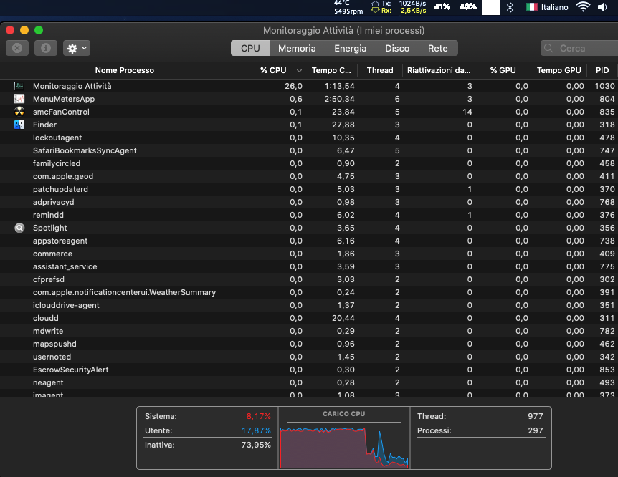Screen dimensions: 618x477
Task: Select the SafariBookmarksSyncAgent row
Action: tap(309, 150)
